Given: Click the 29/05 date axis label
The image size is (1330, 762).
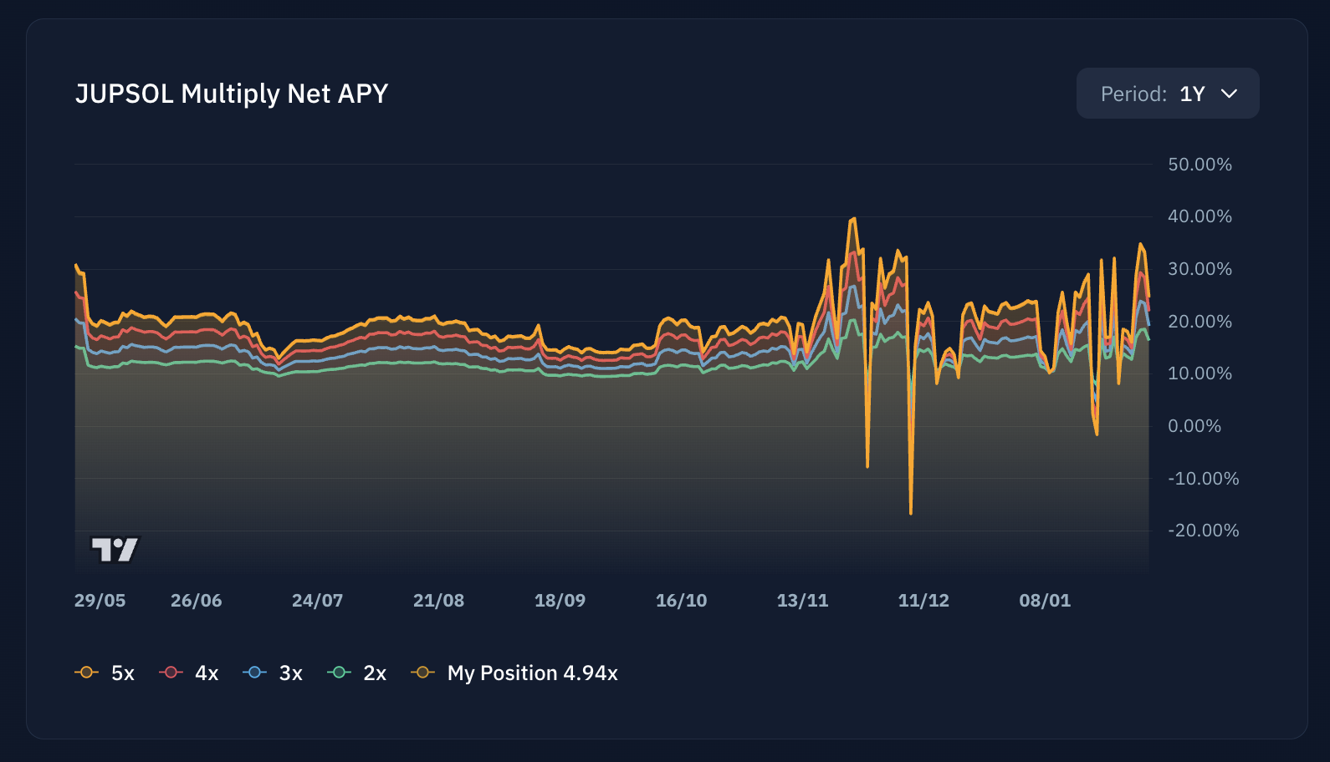Looking at the screenshot, I should pos(100,601).
